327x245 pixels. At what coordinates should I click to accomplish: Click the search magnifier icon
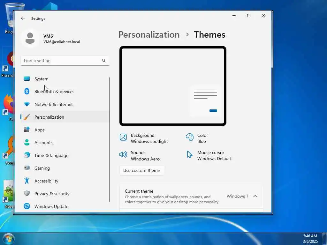pyautogui.click(x=104, y=61)
